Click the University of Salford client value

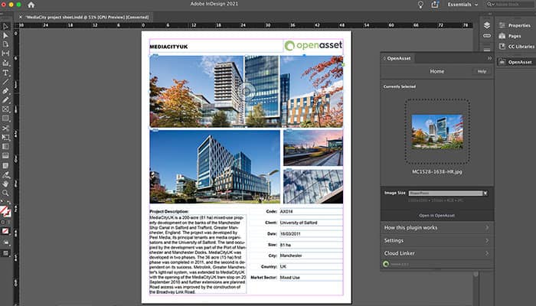[299, 223]
